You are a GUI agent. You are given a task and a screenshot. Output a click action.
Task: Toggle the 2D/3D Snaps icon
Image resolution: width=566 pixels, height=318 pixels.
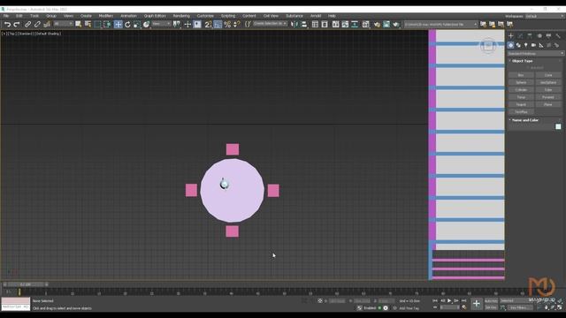[209, 25]
